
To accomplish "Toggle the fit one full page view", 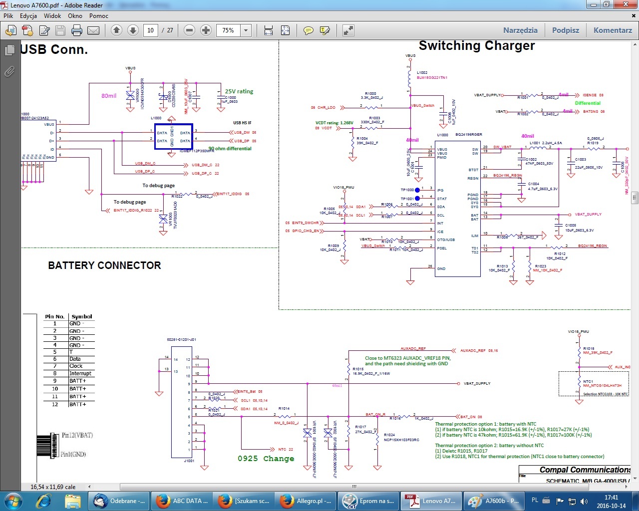I will [x=285, y=30].
